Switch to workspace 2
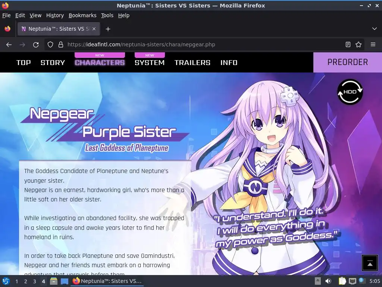 [x=26, y=281]
